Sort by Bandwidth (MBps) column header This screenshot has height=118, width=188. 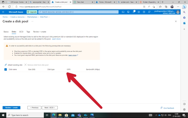(93, 69)
